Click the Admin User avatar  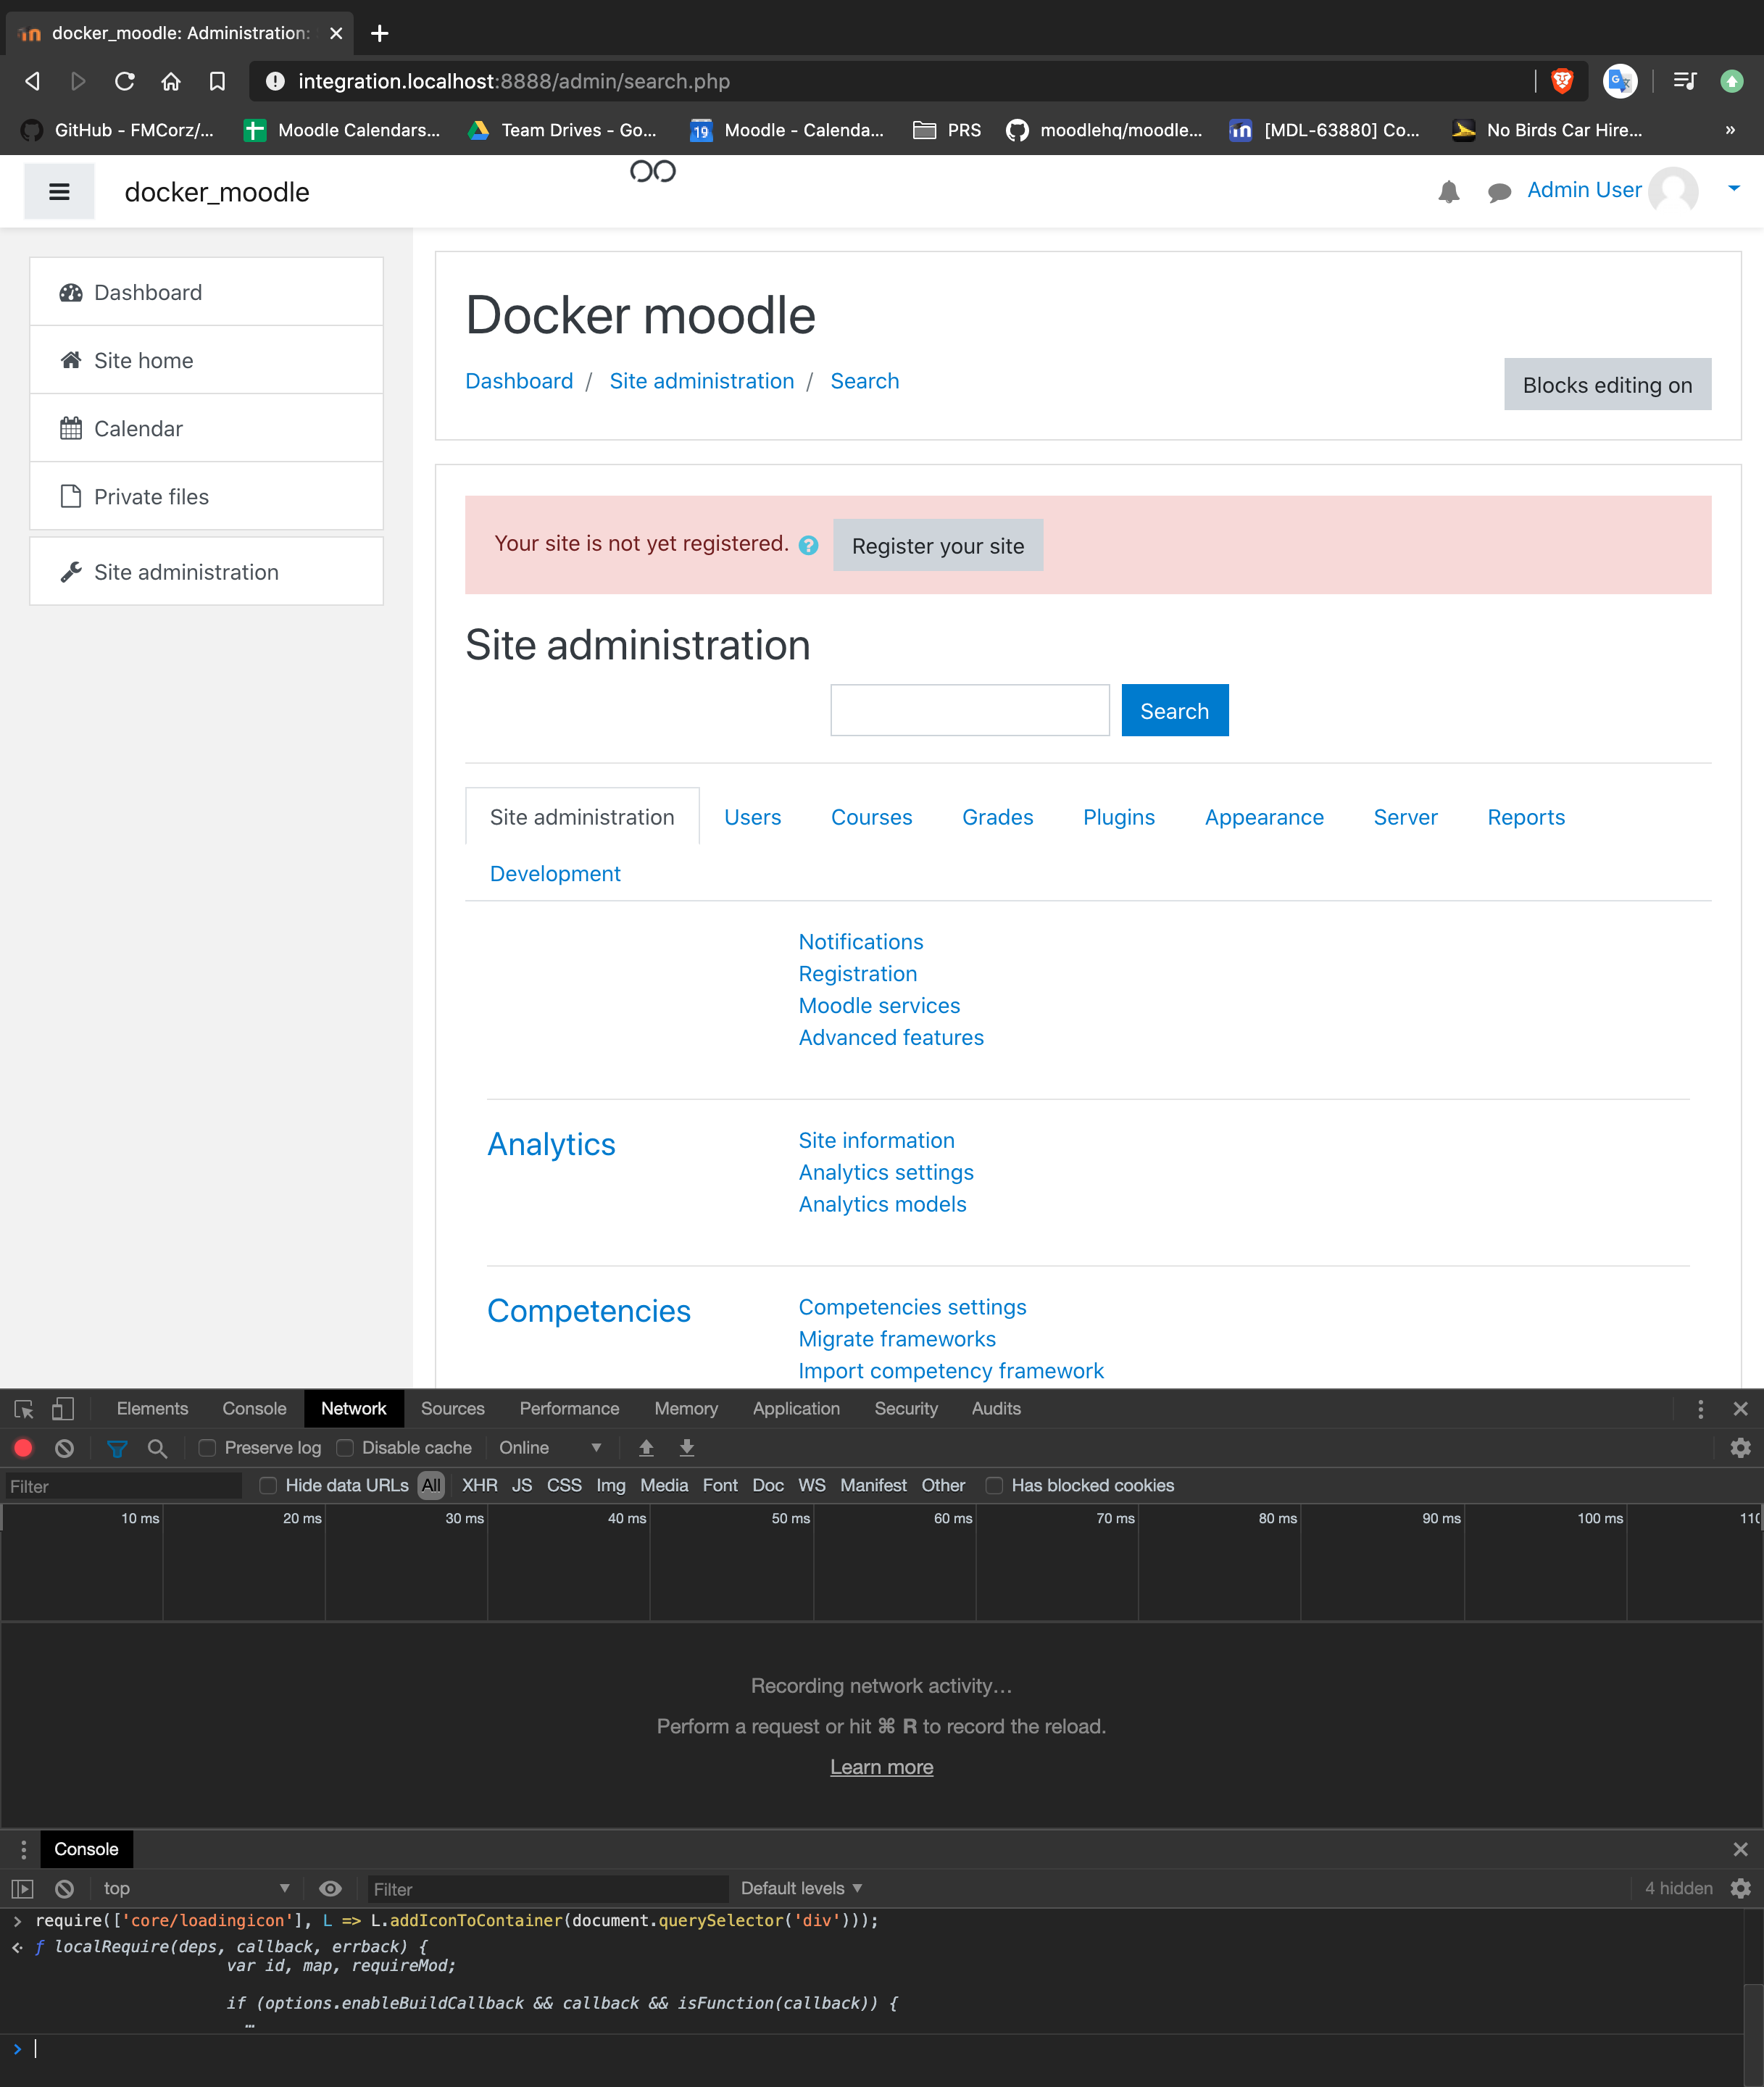coord(1673,190)
